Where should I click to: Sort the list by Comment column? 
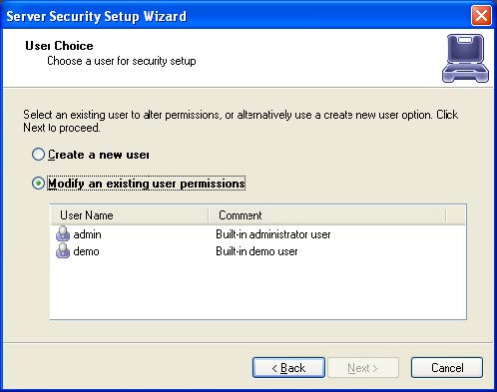click(x=327, y=215)
